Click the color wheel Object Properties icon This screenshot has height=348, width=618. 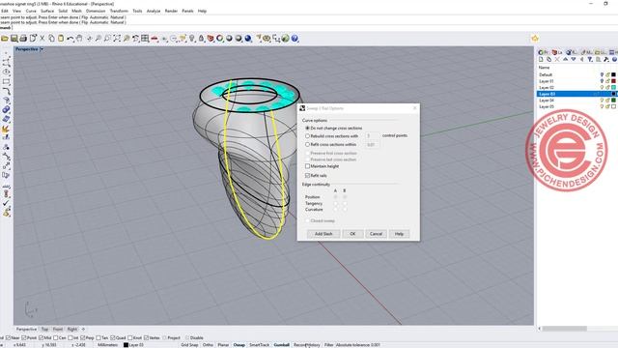220,39
